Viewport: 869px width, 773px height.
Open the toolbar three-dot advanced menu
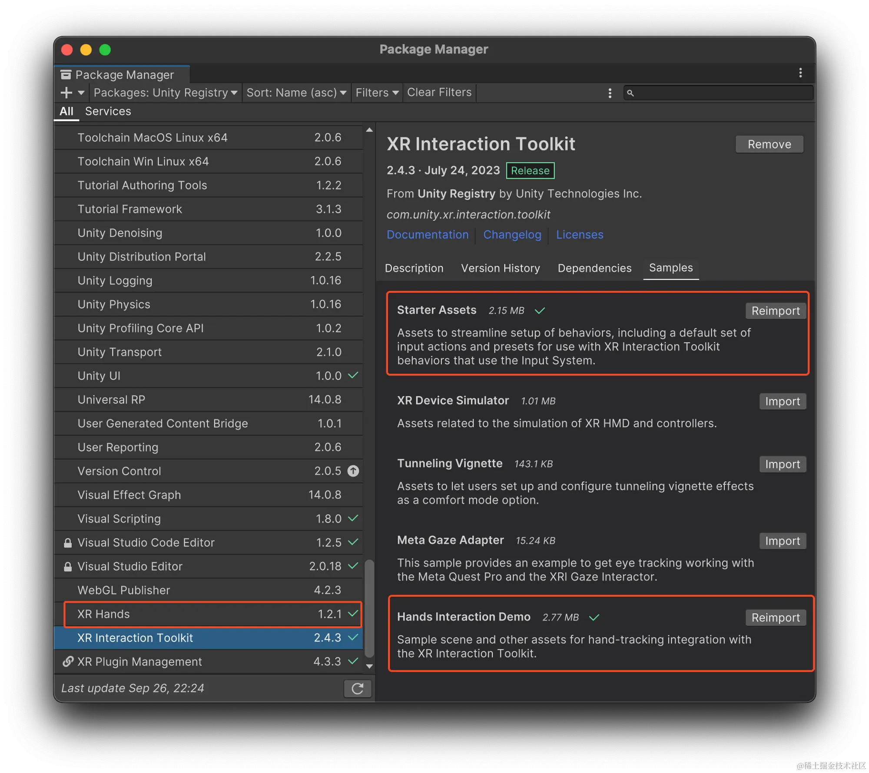point(610,93)
